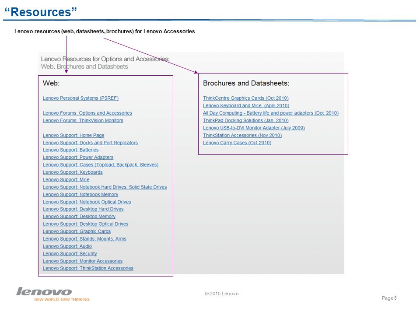Click Lenovo Support: Security link
420x315 pixels.
(x=70, y=254)
